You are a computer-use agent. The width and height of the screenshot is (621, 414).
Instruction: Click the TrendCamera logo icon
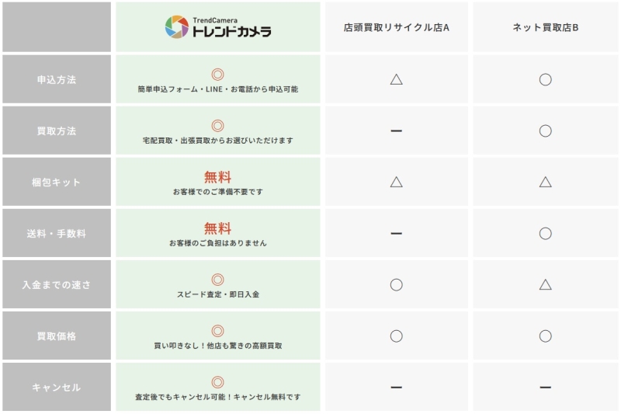(x=177, y=27)
